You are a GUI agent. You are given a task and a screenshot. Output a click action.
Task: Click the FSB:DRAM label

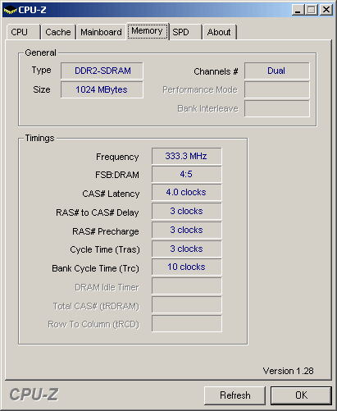[117, 175]
